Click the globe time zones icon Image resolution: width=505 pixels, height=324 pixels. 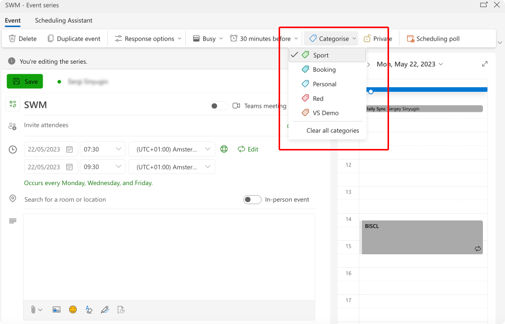224,149
